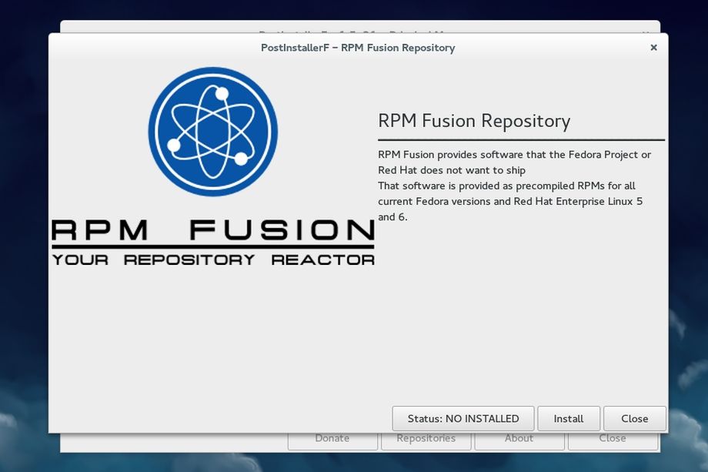Open Repositories in the background main window
The height and width of the screenshot is (472, 708).
tap(426, 441)
